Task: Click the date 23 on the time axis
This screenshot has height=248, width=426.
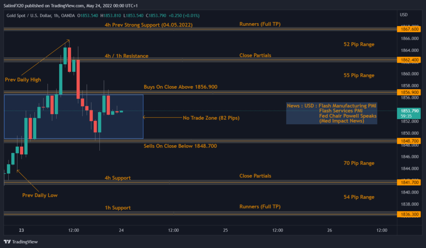Action: click(x=21, y=230)
